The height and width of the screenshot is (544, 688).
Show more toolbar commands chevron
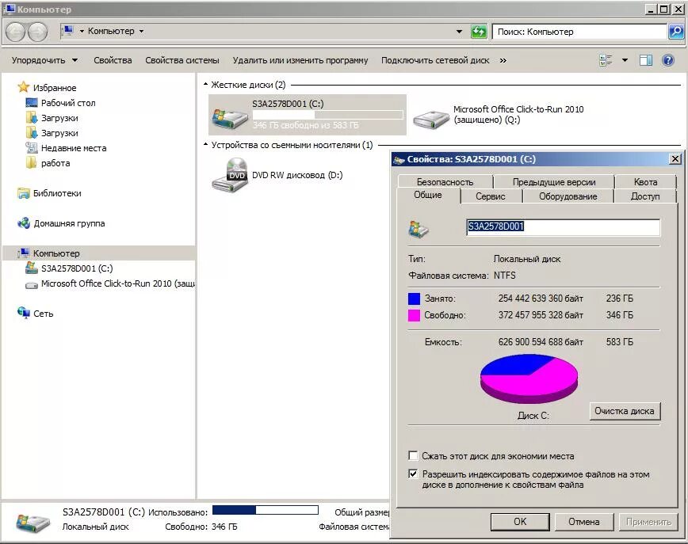pos(503,60)
